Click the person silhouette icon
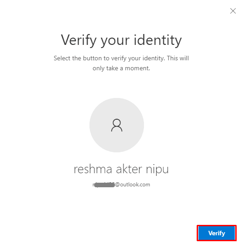 117,125
